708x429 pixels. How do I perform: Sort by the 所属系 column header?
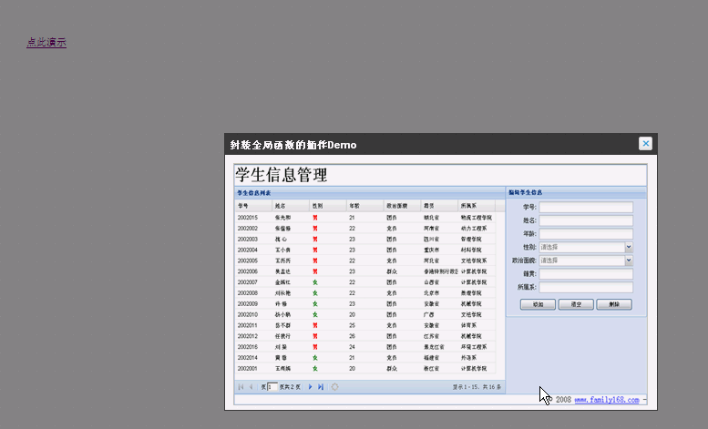[477, 206]
